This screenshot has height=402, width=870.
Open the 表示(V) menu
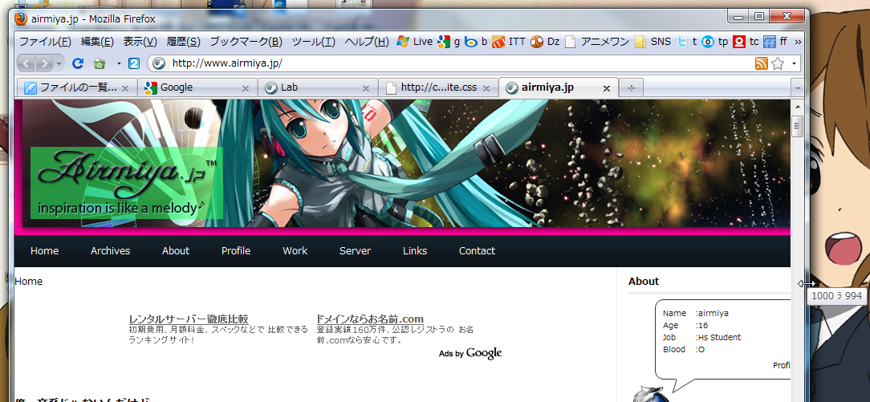(x=140, y=41)
